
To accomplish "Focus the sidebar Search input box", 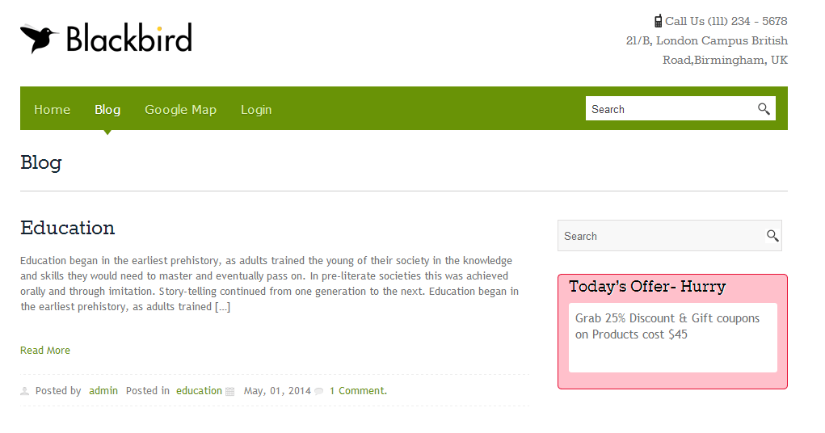I will (x=661, y=236).
